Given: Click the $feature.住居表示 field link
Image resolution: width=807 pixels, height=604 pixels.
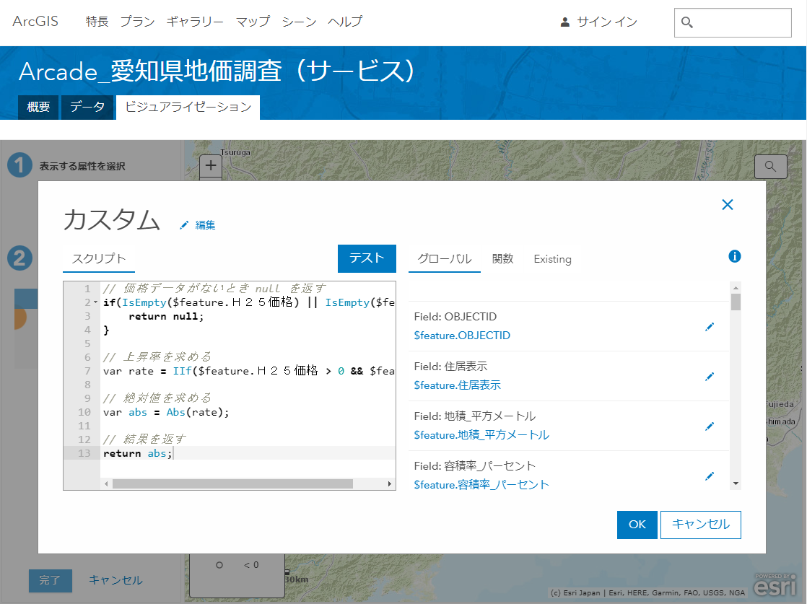Looking at the screenshot, I should coord(457,385).
